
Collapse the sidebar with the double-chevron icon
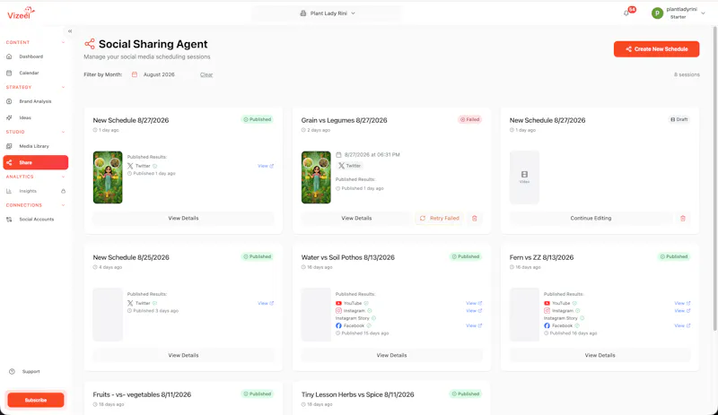pos(70,31)
